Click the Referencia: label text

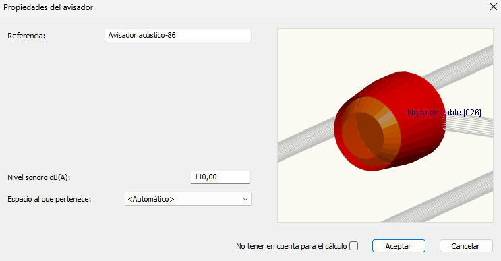26,36
